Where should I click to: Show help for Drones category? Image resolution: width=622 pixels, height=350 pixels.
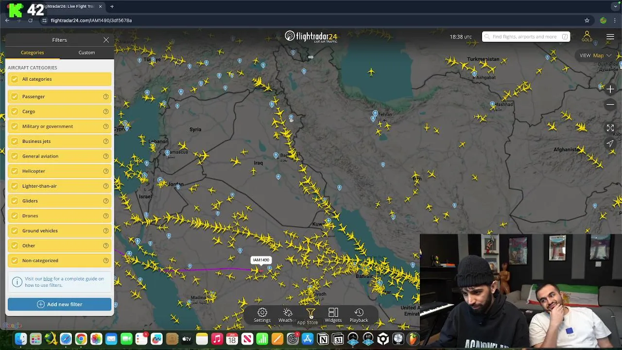(x=105, y=216)
